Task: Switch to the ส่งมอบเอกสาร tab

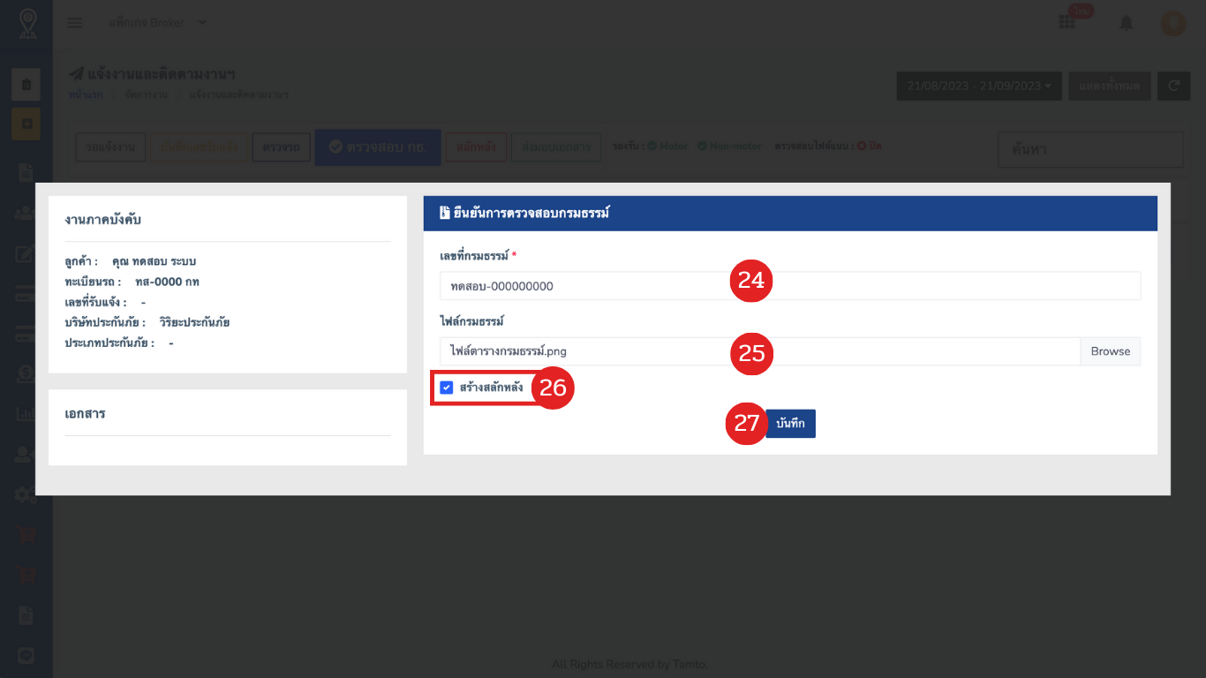Action: 556,147
